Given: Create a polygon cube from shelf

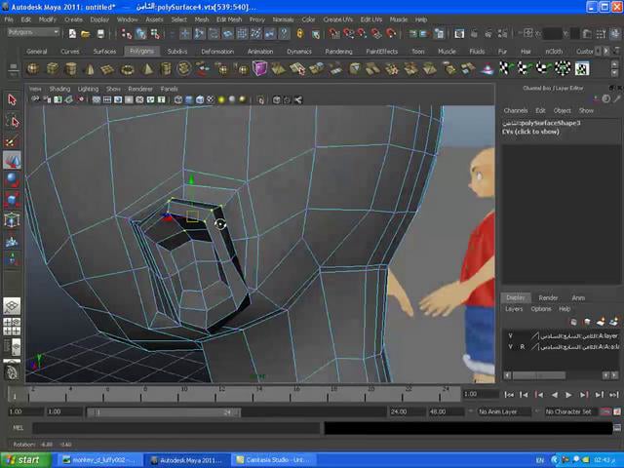Looking at the screenshot, I should (x=52, y=69).
